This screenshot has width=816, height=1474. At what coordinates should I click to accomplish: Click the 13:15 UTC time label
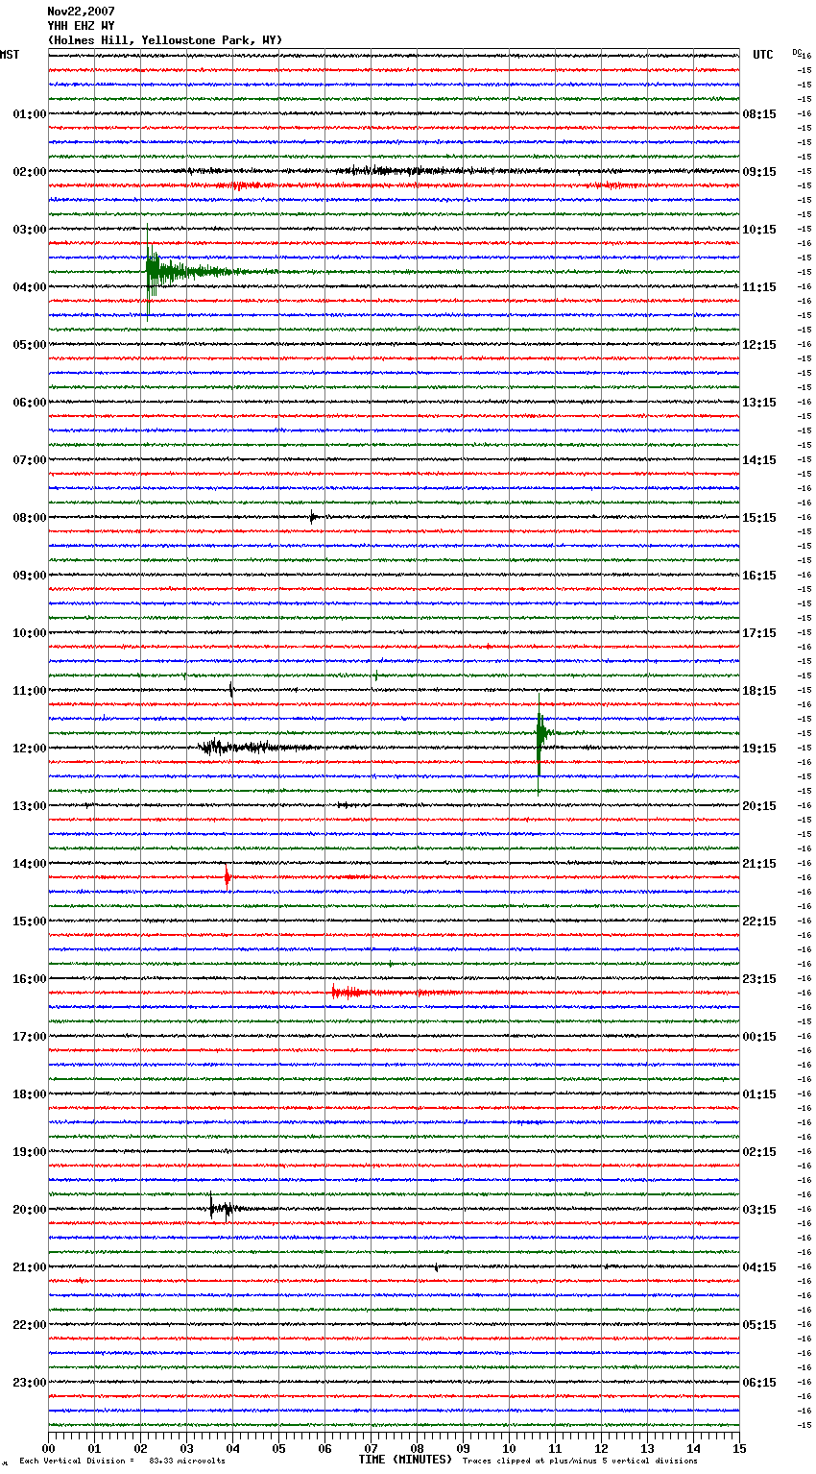759,403
